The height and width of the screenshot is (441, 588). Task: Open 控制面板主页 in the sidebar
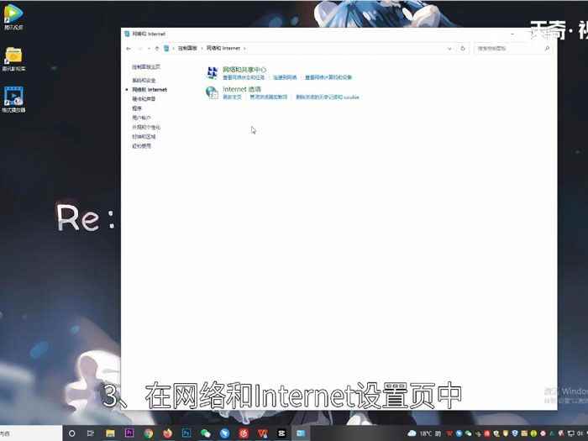(146, 66)
